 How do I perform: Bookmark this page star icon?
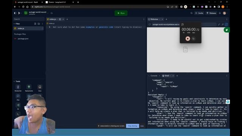[176, 7]
